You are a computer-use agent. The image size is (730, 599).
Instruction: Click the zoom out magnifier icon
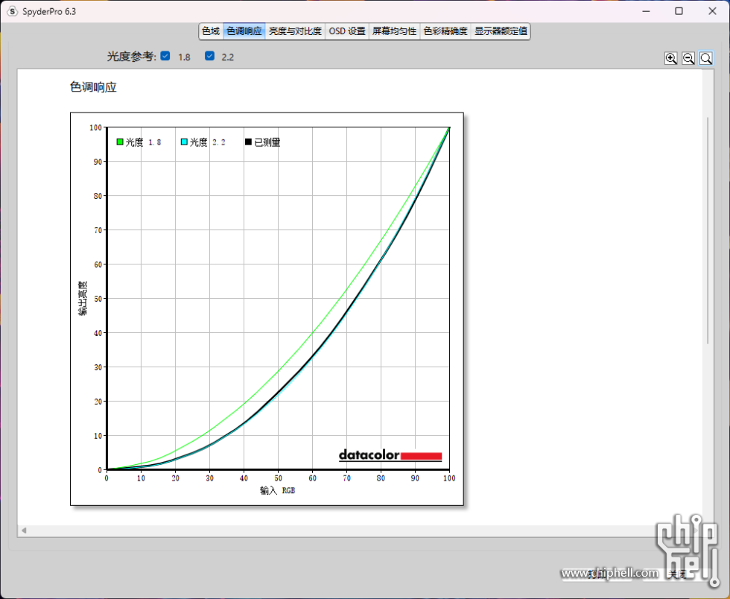coord(688,58)
